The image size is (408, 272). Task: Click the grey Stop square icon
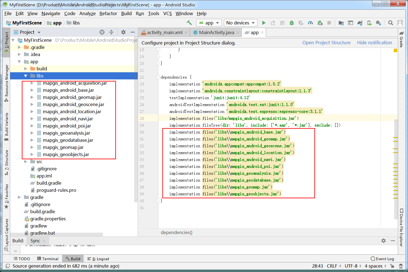click(329, 23)
